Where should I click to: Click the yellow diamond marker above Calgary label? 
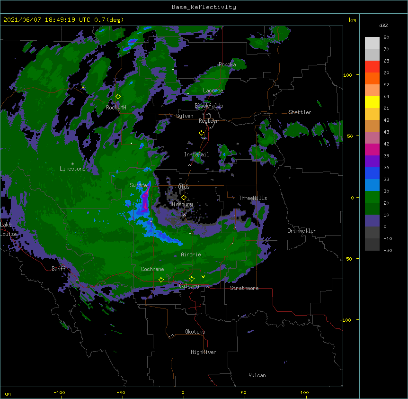(192, 279)
